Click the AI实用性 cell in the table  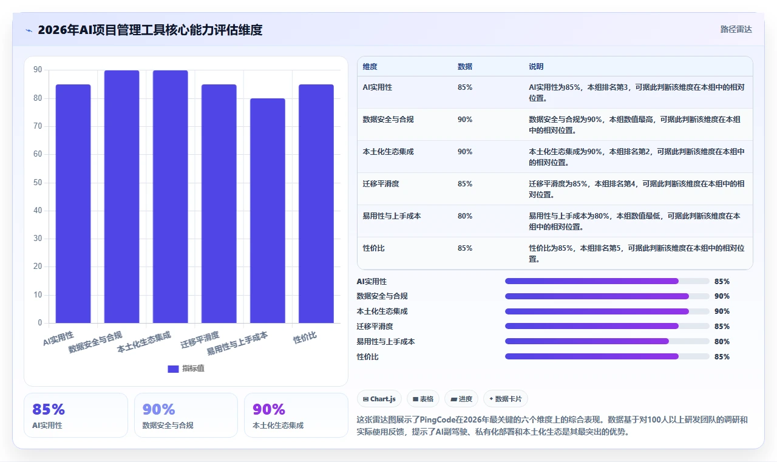378,87
